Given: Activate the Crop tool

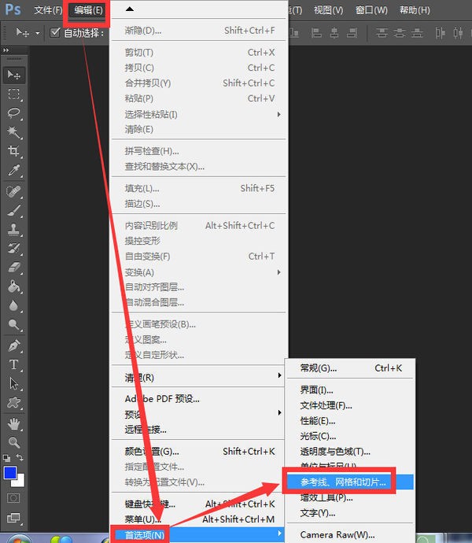Looking at the screenshot, I should tap(14, 151).
